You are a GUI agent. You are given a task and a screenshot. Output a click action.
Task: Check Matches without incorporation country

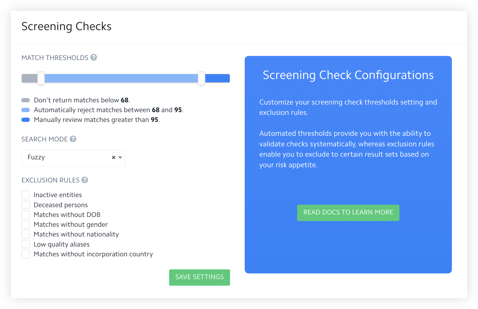point(26,254)
